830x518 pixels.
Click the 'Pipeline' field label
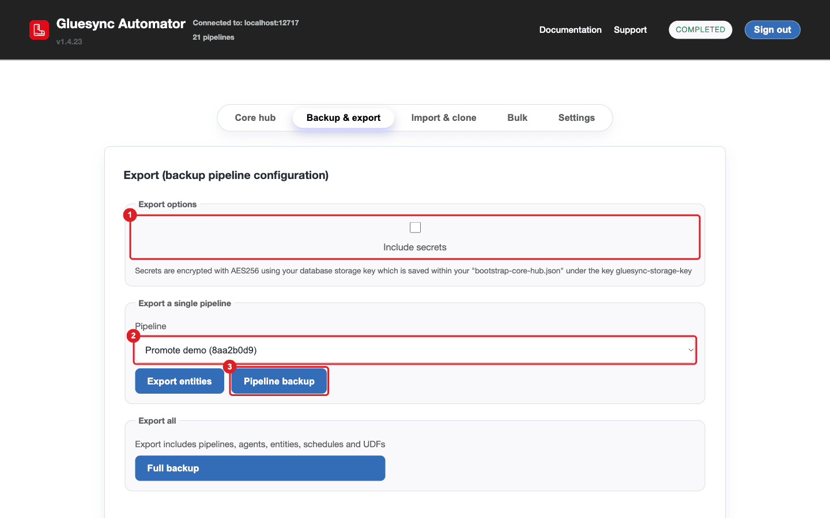150,326
